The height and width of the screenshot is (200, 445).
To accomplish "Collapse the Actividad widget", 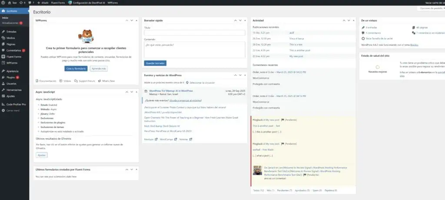I will [x=353, y=20].
